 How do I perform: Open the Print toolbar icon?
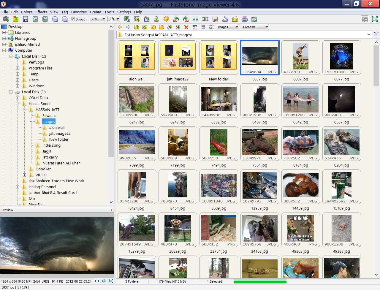coord(244,19)
